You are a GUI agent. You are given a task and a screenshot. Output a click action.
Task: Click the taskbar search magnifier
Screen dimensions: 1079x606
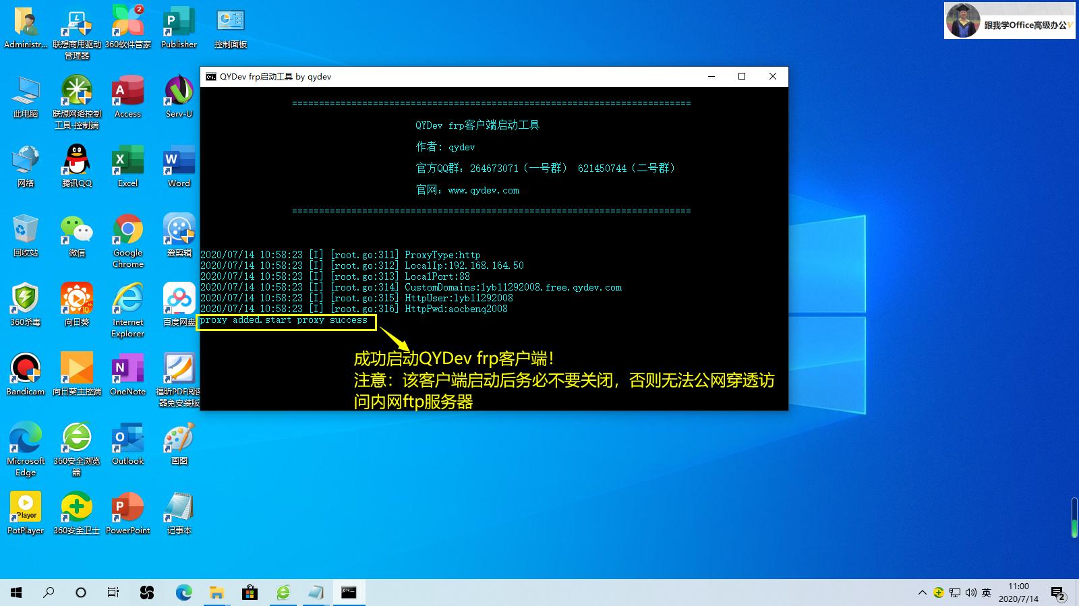(49, 593)
